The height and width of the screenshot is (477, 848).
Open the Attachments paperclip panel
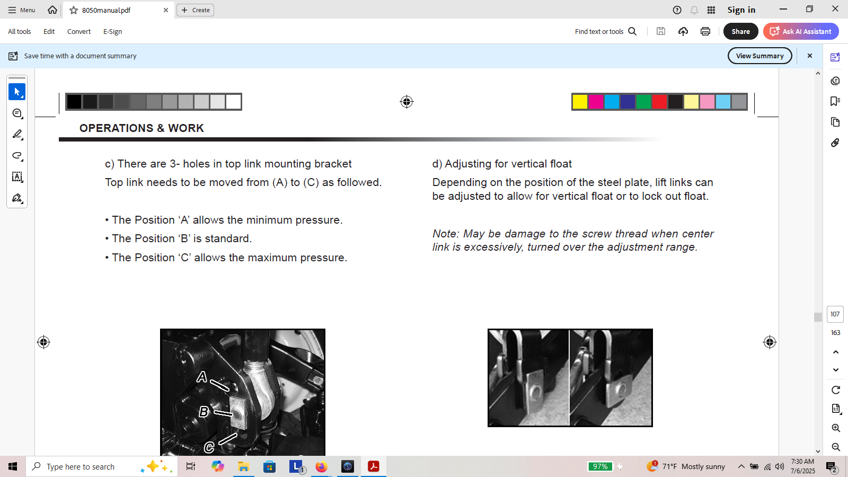click(835, 143)
